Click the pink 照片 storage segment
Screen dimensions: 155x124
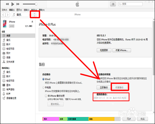[x=51, y=119]
